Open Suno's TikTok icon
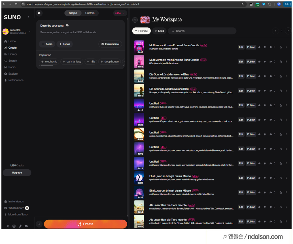Image resolution: width=293 pixels, height=244 pixels. (x=20, y=226)
